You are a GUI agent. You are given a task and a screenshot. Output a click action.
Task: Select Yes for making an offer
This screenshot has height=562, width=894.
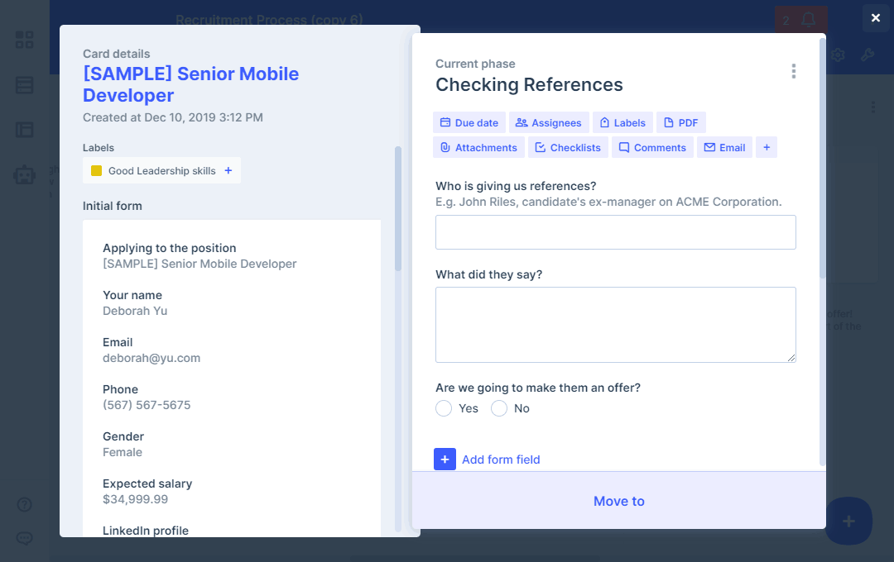coord(444,408)
